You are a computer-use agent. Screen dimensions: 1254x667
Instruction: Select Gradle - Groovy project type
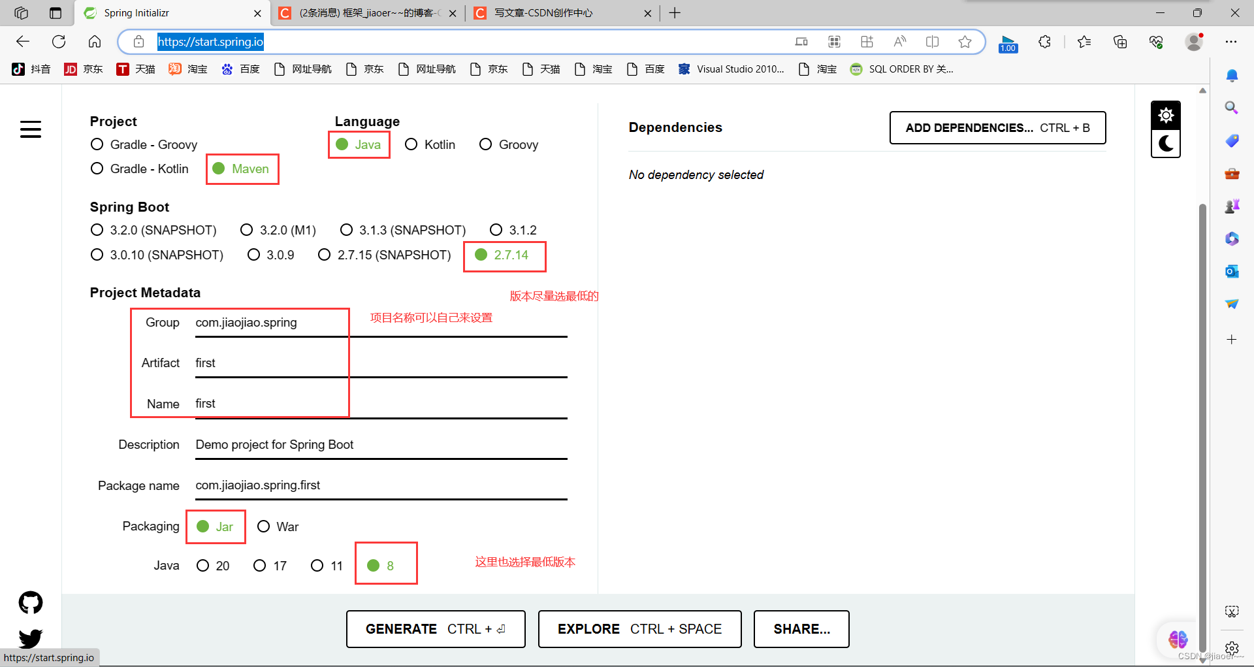point(144,144)
